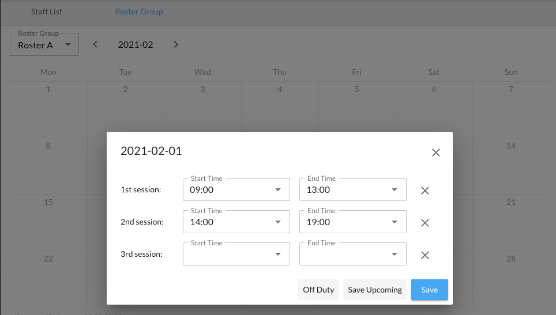Click the Save Upcoming button
Image resolution: width=556 pixels, height=315 pixels.
tap(375, 290)
